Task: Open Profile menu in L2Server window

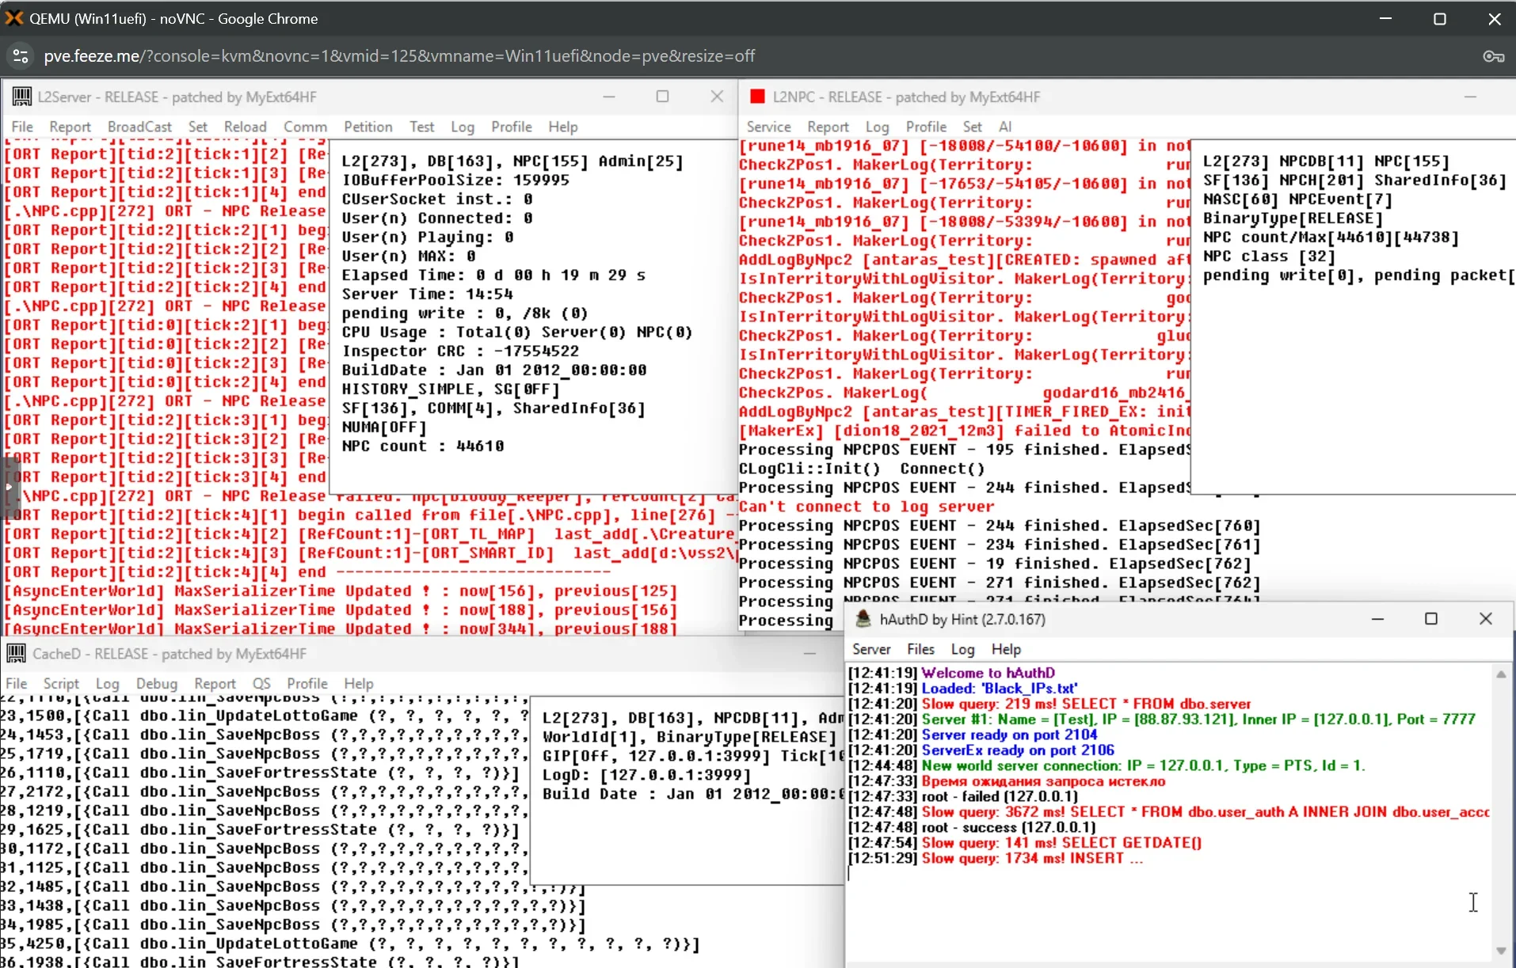Action: pyautogui.click(x=511, y=127)
